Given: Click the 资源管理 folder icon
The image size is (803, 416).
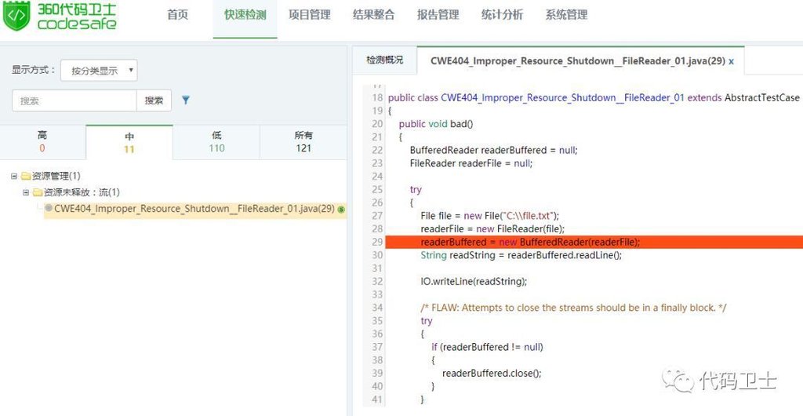Looking at the screenshot, I should [26, 177].
